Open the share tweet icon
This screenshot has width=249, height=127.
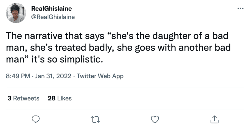(x=215, y=119)
